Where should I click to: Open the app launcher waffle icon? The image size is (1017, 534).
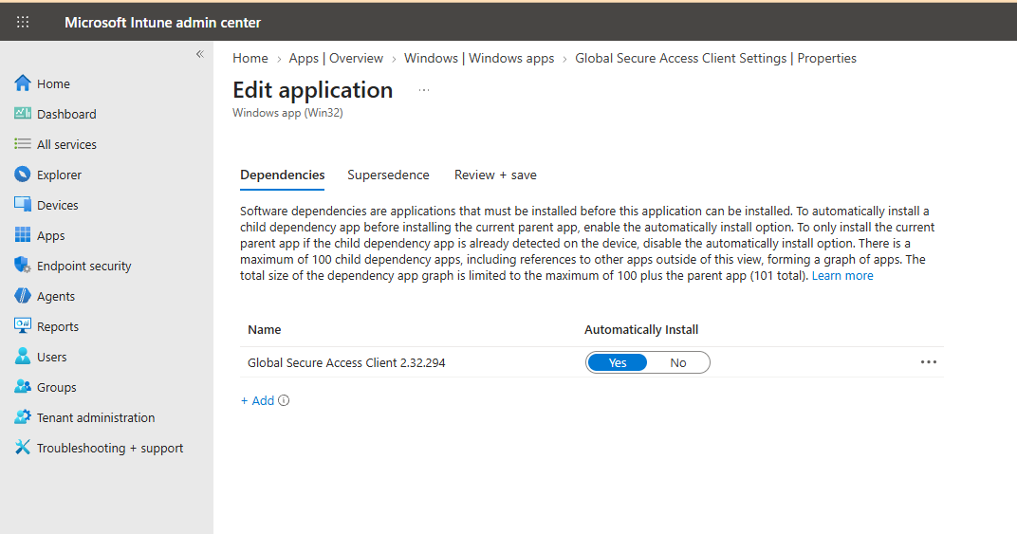23,22
